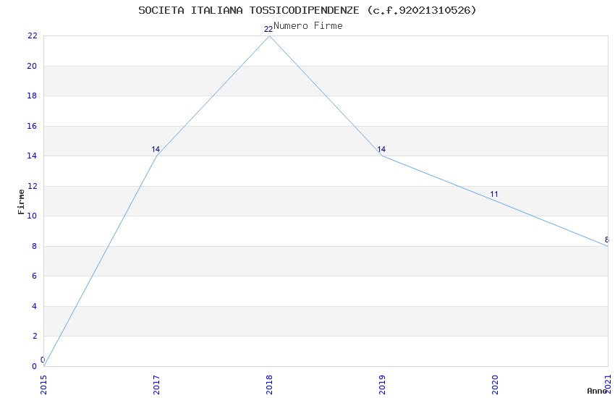Click the y-axis tick value 12
This screenshot has height=398, width=615.
click(32, 186)
